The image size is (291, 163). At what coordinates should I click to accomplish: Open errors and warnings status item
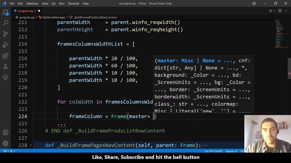(9, 151)
